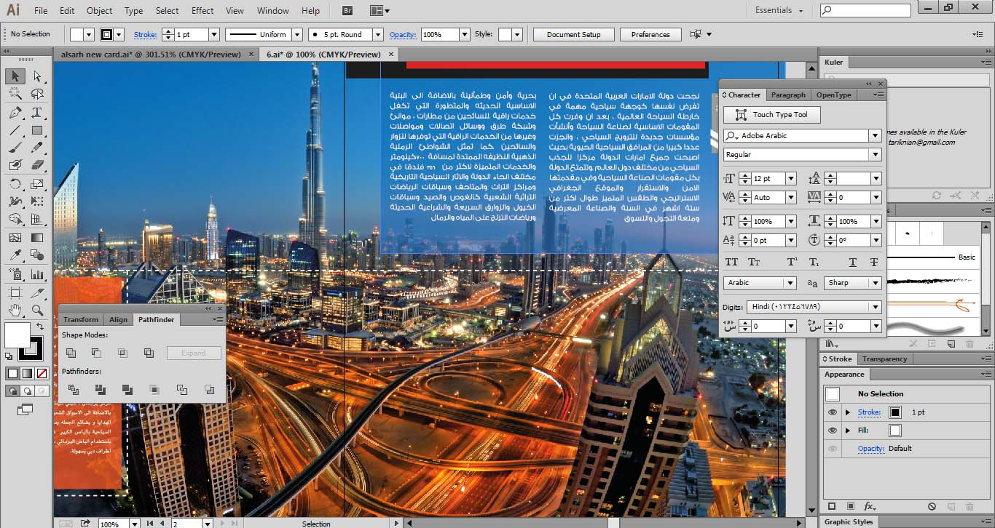The width and height of the screenshot is (995, 528).
Task: Open the Object menu
Action: pos(99,10)
